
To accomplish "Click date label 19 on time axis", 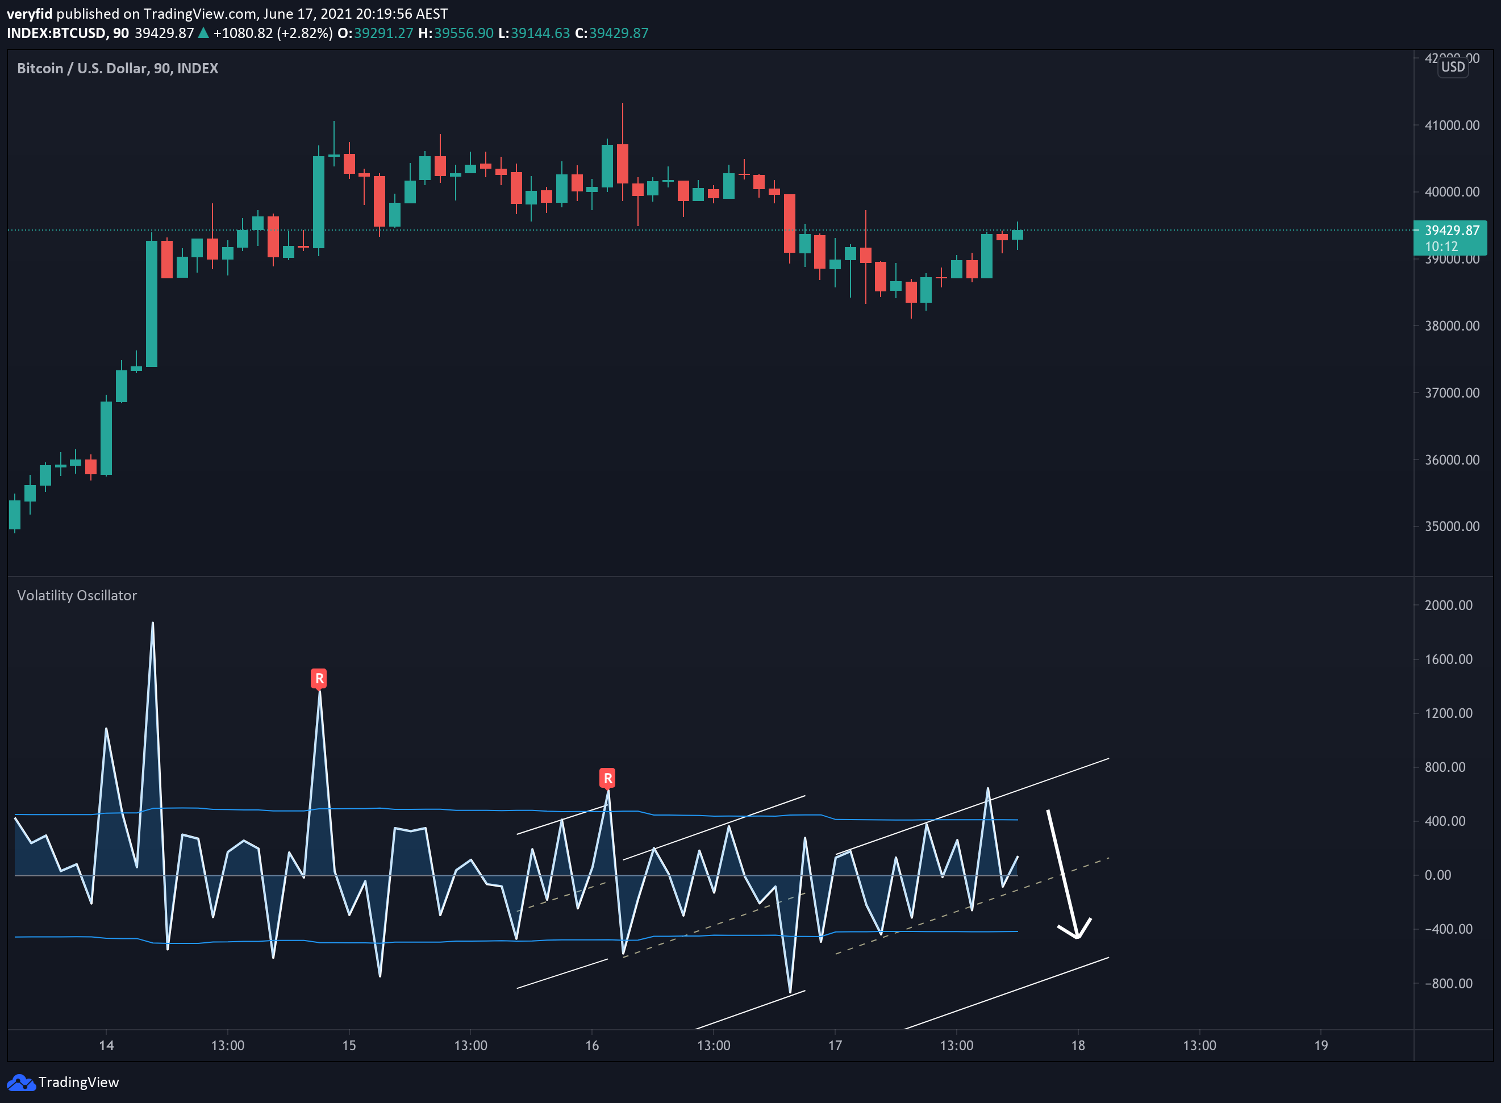I will pos(1321,1046).
